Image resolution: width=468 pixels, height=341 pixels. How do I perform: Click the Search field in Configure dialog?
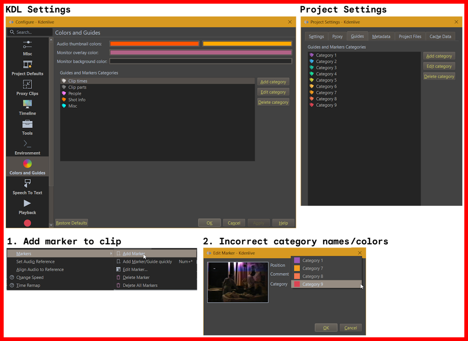click(x=30, y=32)
